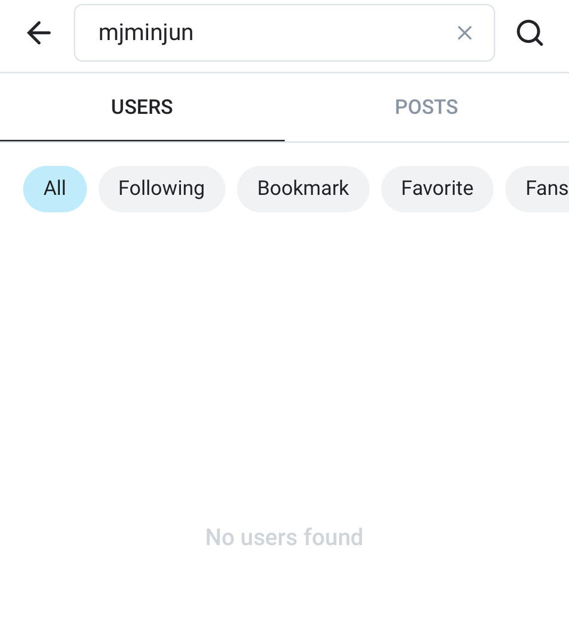Viewport: 569px width, 644px height.
Task: Switch to the USERS tab
Action: [x=142, y=107]
